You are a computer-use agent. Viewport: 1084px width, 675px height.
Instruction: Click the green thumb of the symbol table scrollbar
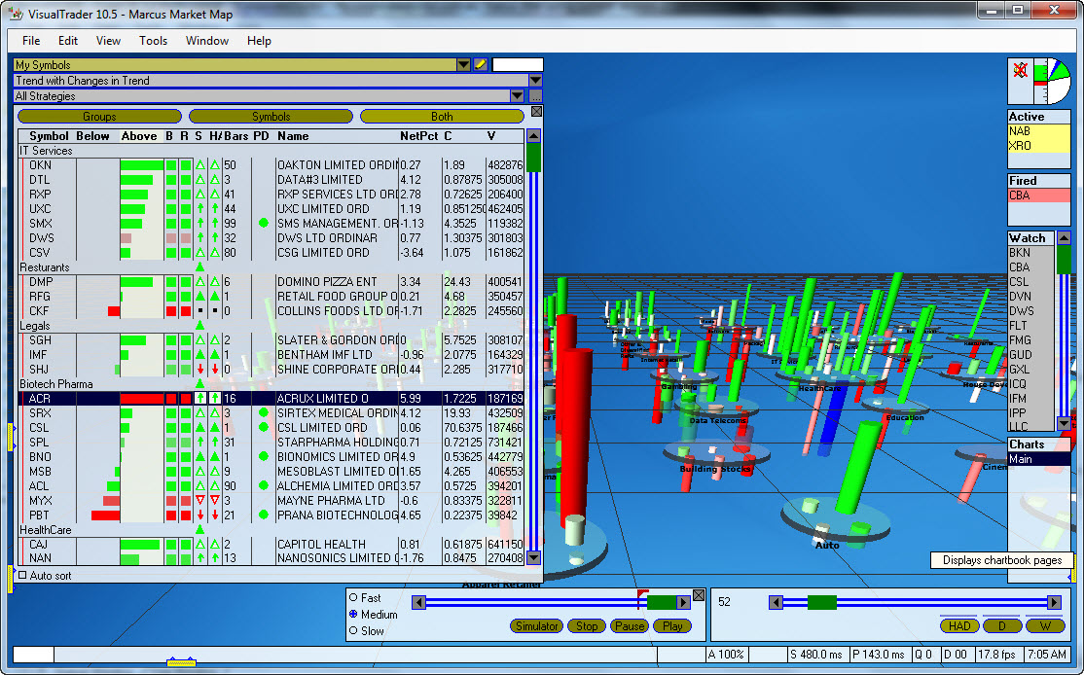533,158
